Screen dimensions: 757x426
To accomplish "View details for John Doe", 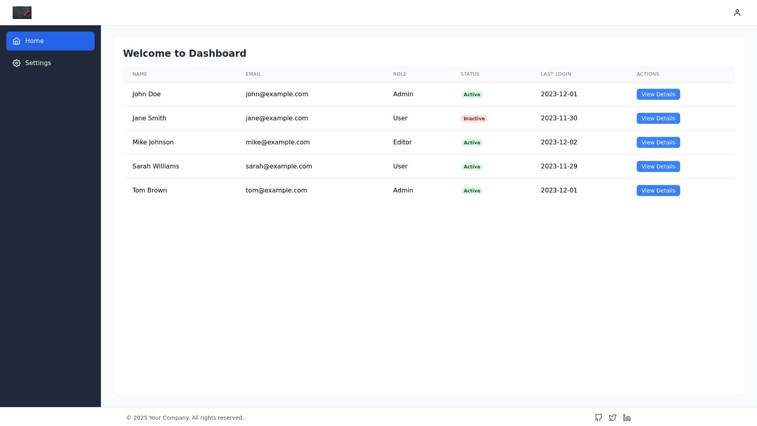I will (658, 94).
